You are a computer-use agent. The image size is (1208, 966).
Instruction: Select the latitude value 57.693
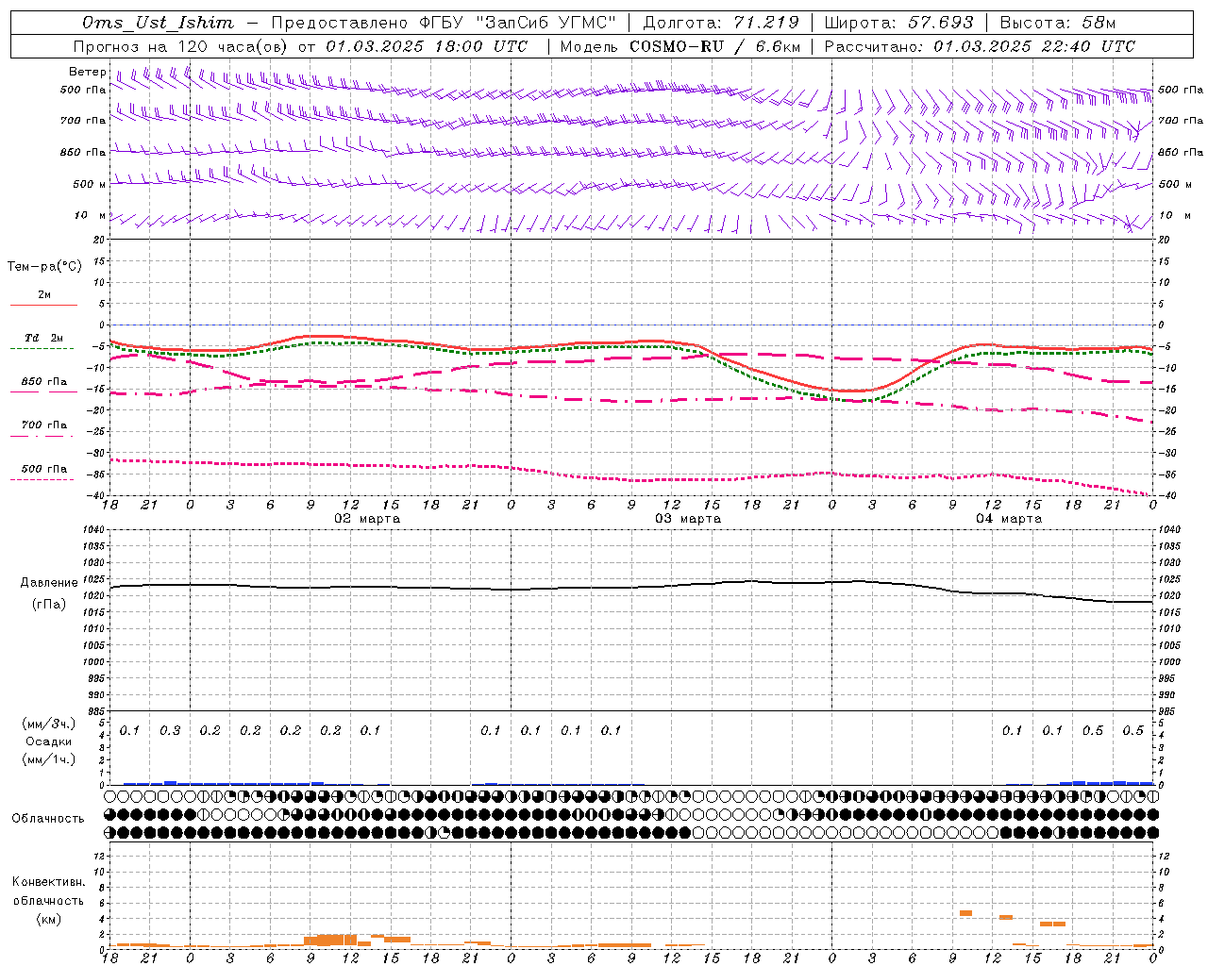(941, 23)
